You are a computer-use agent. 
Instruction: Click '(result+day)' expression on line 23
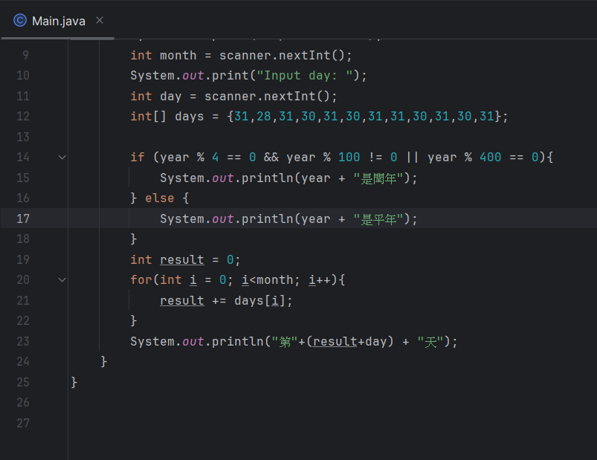point(349,342)
